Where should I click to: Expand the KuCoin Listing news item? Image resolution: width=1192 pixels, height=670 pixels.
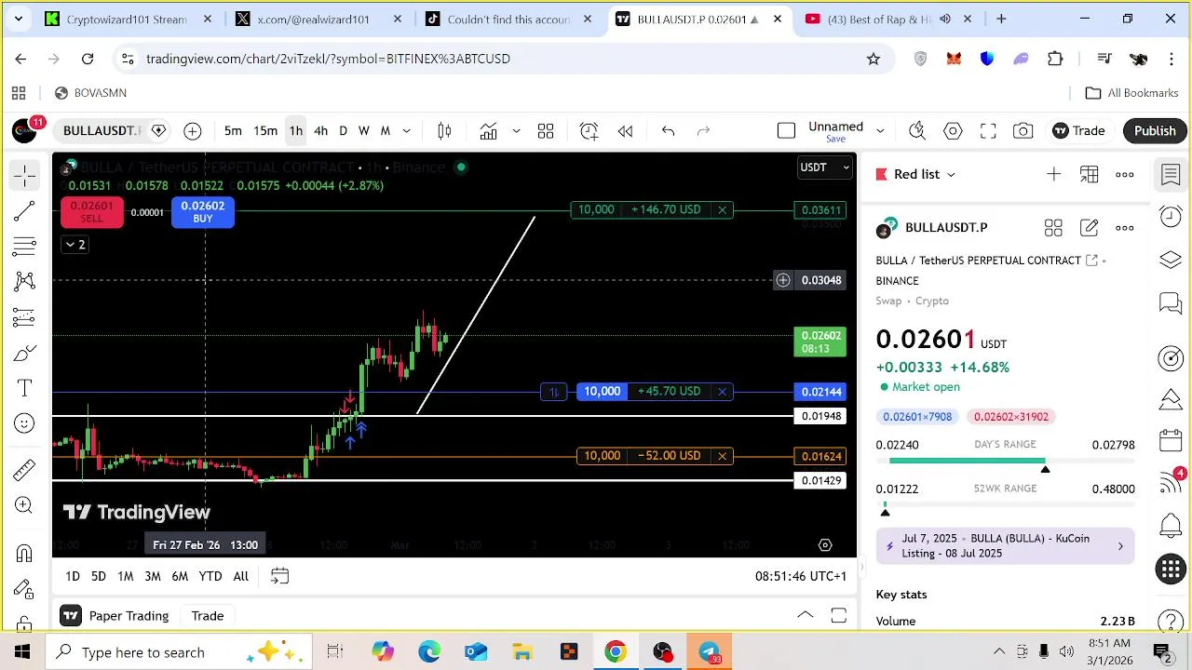click(1006, 545)
